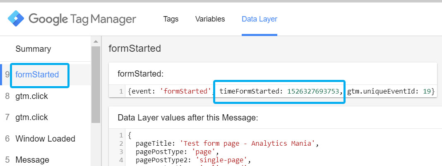Image resolution: width=442 pixels, height=166 pixels.
Task: Open the Summary item in the sidebar
Action: point(33,49)
